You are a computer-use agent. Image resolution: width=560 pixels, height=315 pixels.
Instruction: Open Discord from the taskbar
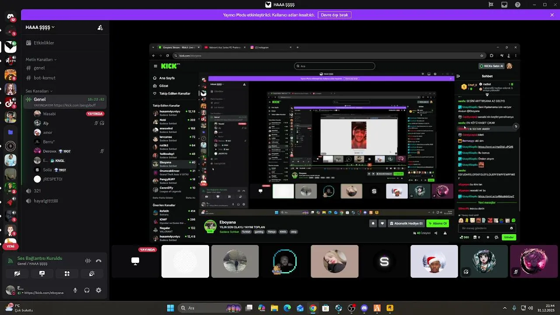tap(364, 308)
